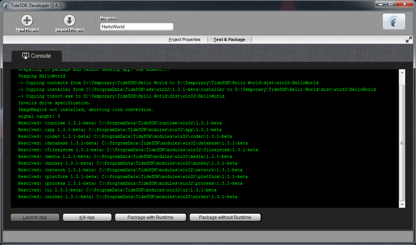Click the 'Copying tiboot.exe' console line
Image resolution: width=416 pixels, height=245 pixels.
pos(121,96)
